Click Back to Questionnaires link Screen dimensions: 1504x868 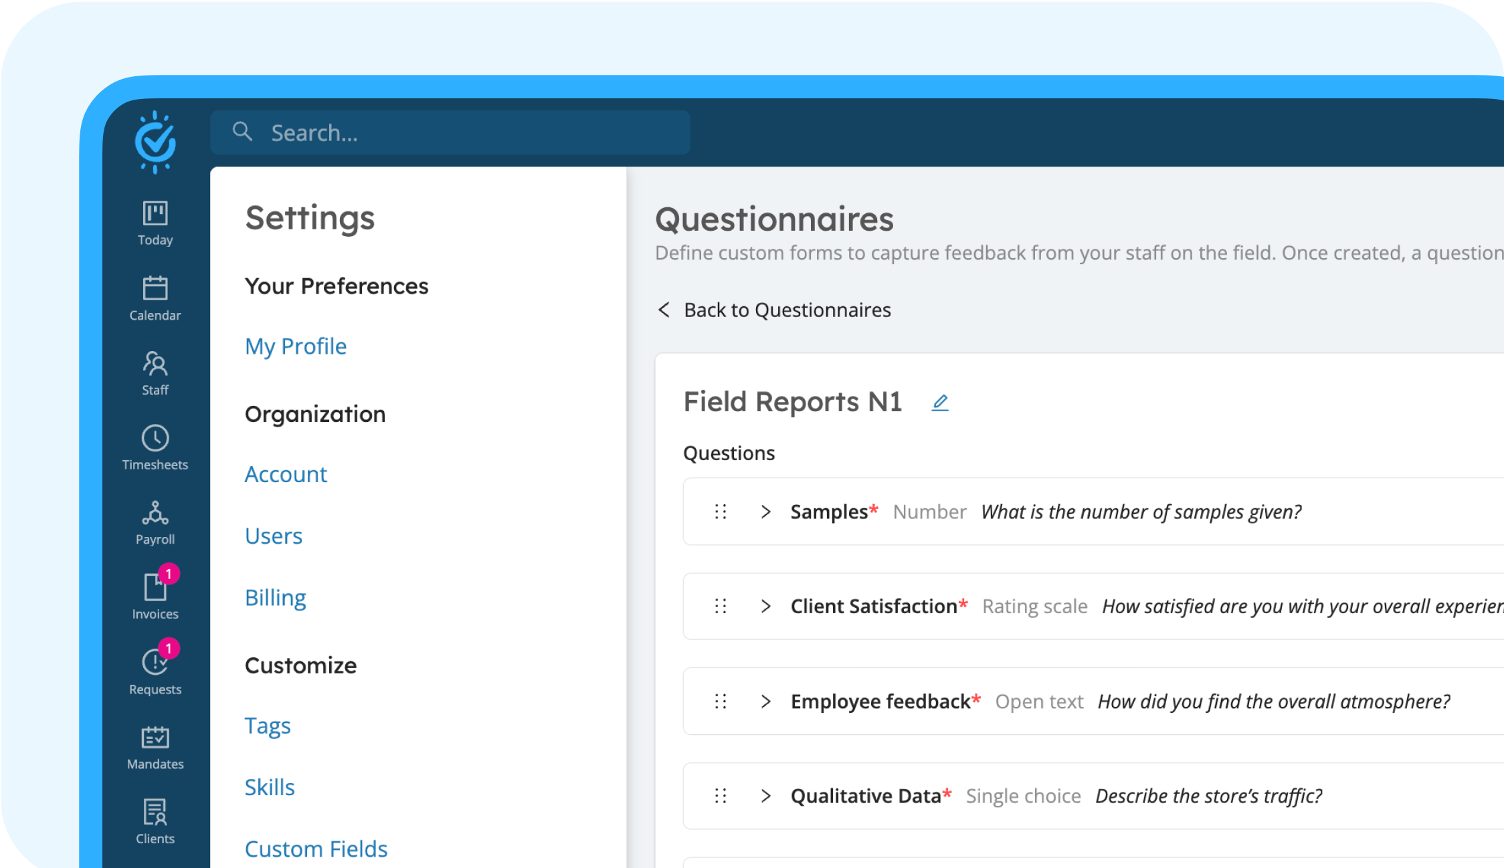[787, 309]
